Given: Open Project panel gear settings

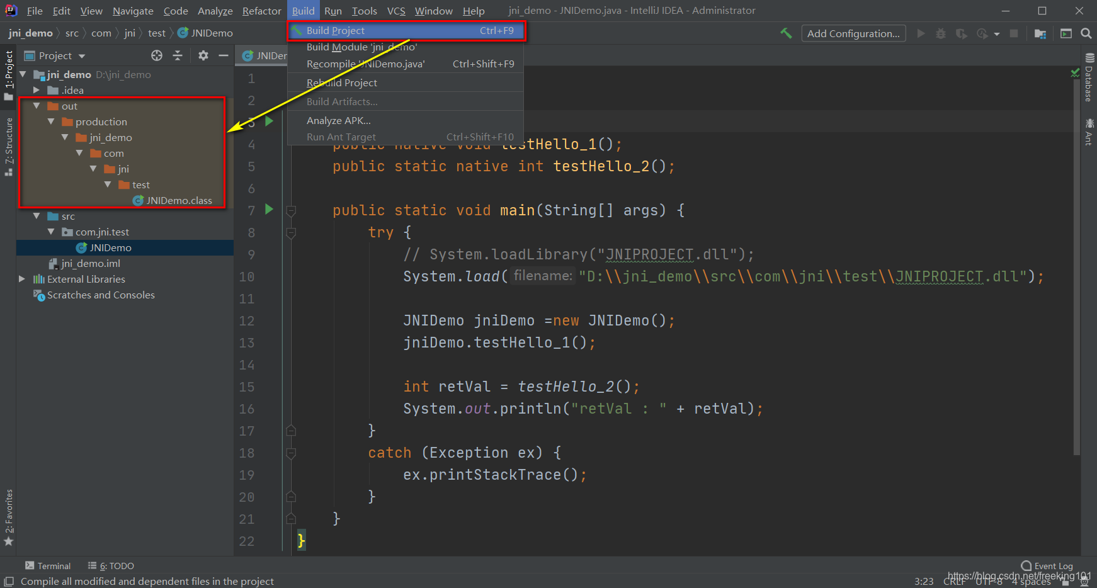Looking at the screenshot, I should [x=203, y=55].
